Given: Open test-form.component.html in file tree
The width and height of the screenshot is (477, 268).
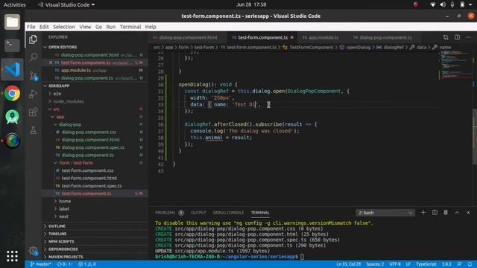Looking at the screenshot, I should click(x=89, y=178).
